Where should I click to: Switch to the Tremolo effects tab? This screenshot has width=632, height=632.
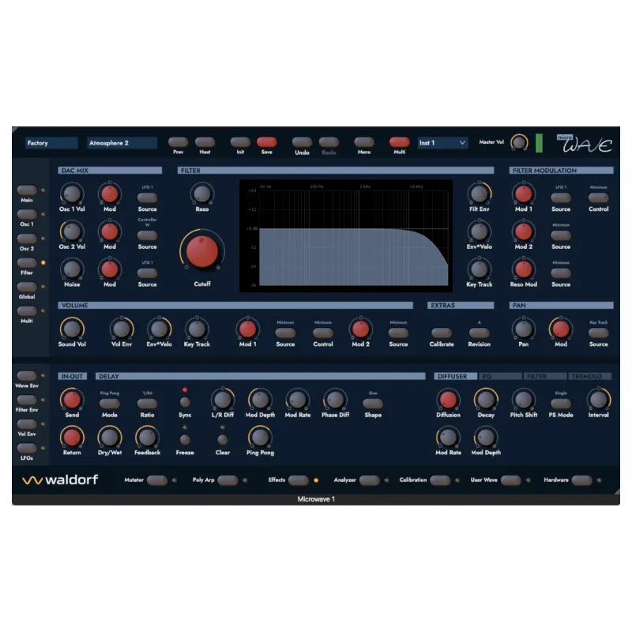tap(589, 376)
